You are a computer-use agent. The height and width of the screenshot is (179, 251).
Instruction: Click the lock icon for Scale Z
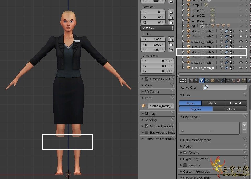click(x=171, y=50)
